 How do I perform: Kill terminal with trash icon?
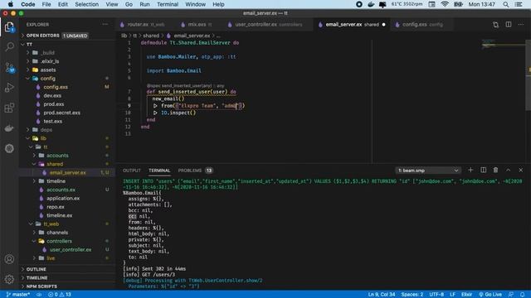coord(495,170)
